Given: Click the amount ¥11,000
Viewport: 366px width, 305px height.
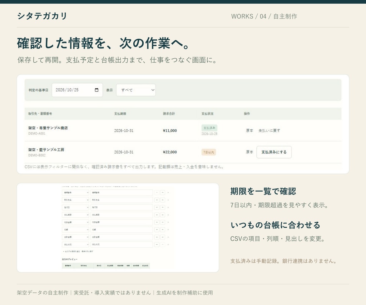Looking at the screenshot, I should 170,131.
